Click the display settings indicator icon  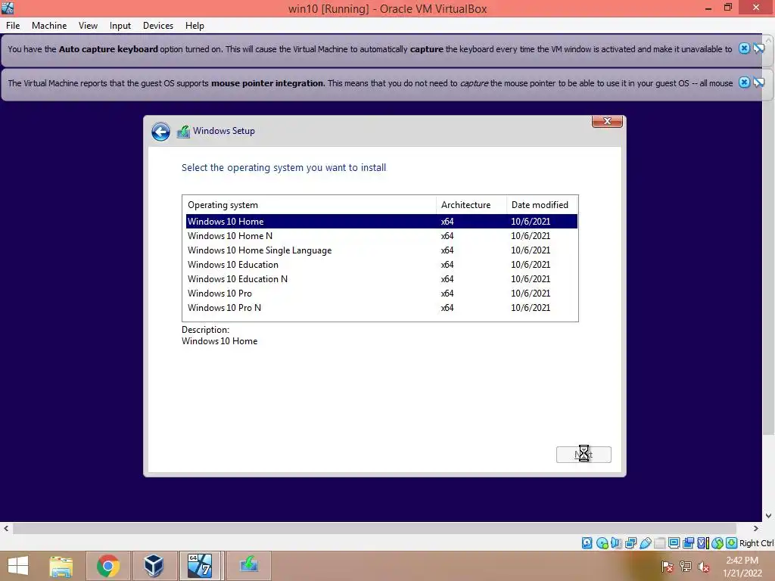click(674, 543)
